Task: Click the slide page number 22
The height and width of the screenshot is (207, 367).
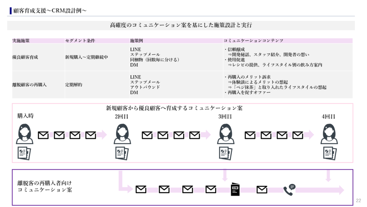Action: point(358,200)
